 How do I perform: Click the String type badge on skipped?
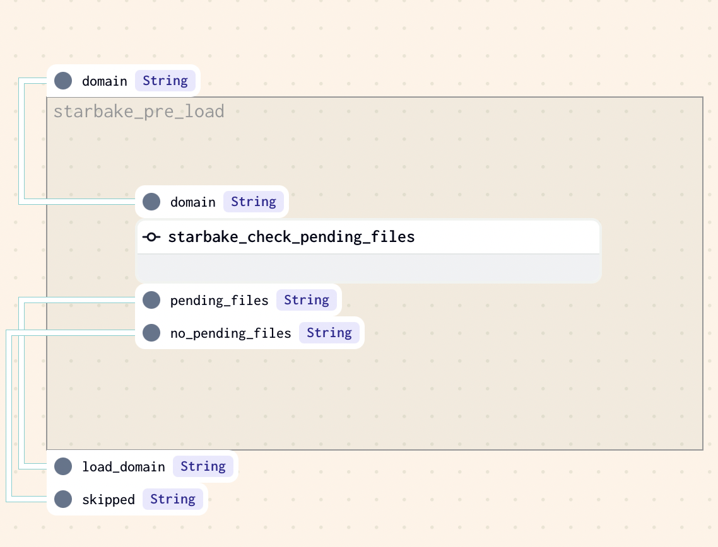[173, 499]
